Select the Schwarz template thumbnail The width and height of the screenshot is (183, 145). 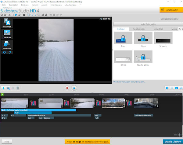tap(163, 38)
